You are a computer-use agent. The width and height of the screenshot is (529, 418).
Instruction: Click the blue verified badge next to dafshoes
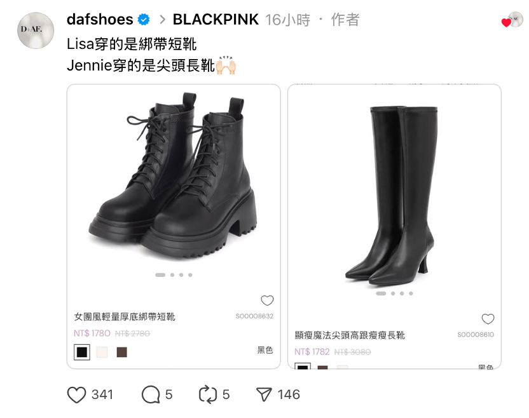(144, 20)
